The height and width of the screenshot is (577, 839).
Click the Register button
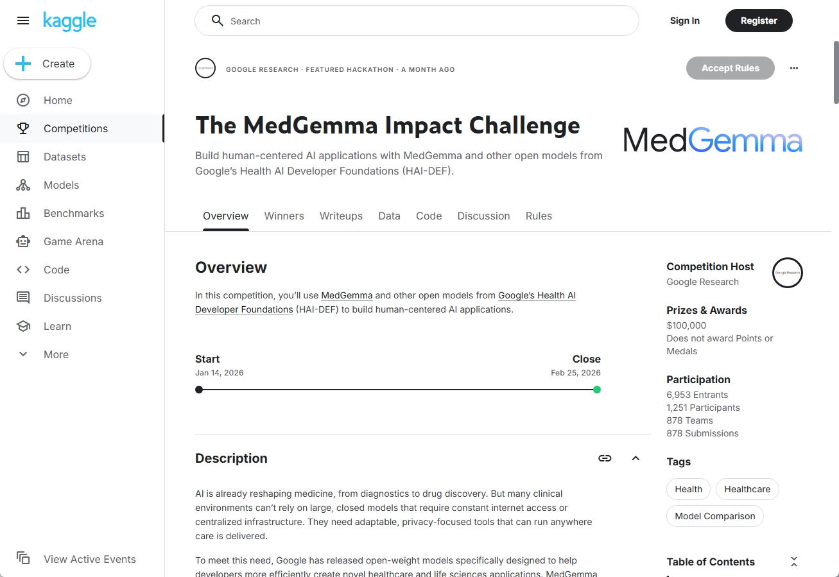pyautogui.click(x=759, y=21)
